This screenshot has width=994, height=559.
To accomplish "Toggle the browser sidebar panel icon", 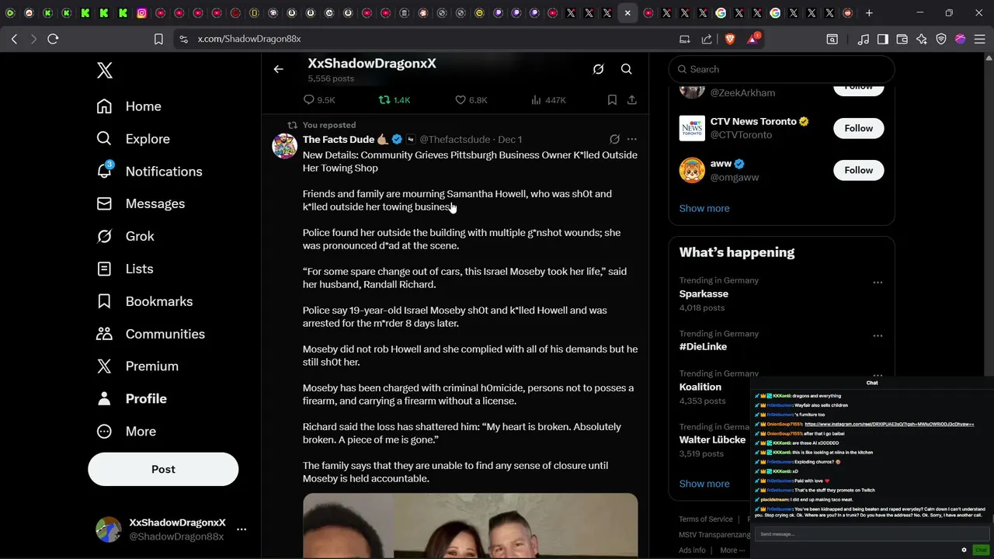I will click(x=883, y=39).
